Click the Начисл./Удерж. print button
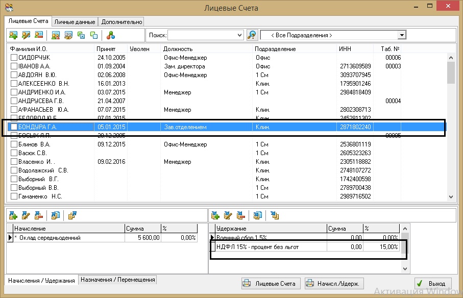The height and width of the screenshot is (298, 463). [334, 284]
